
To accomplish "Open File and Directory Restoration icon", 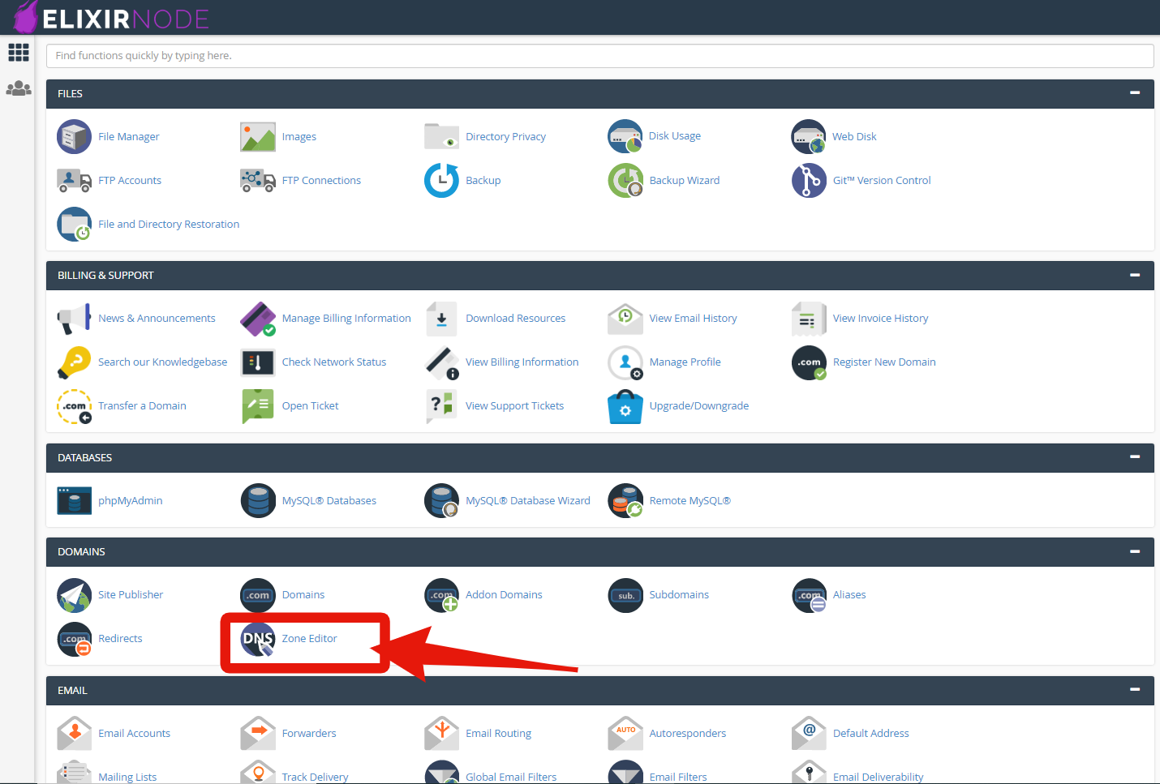I will tap(74, 224).
